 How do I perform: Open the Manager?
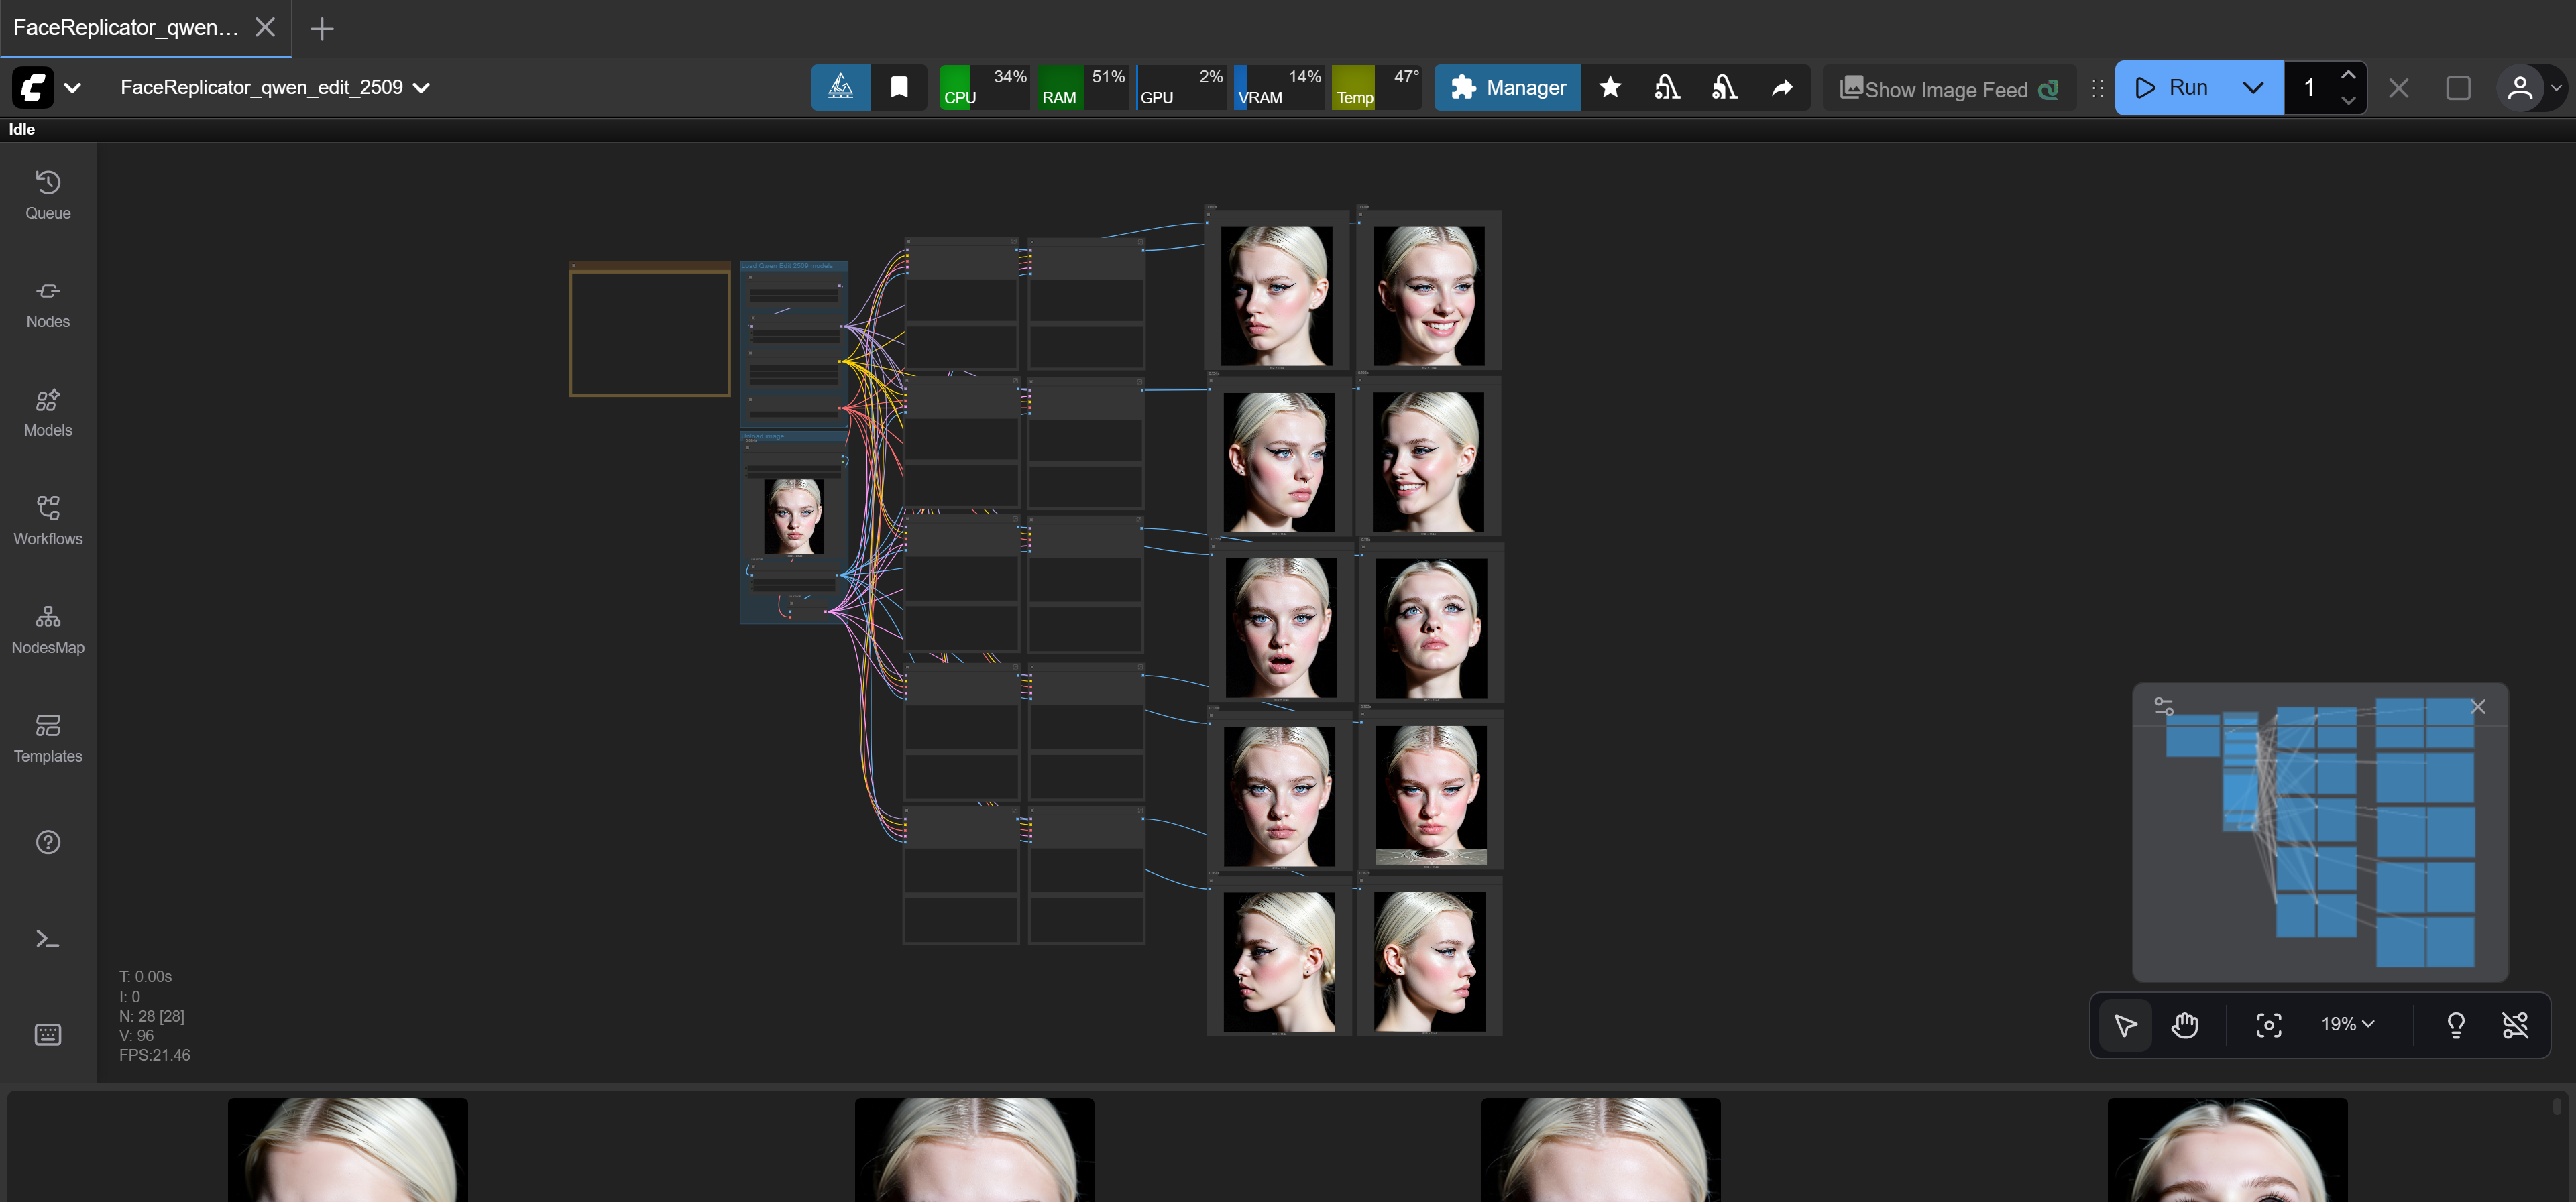[x=1508, y=88]
